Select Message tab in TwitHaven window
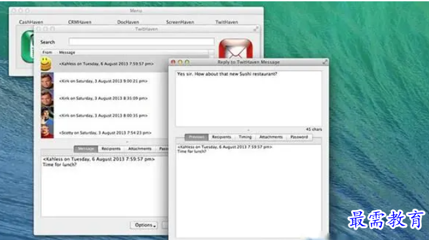This screenshot has height=240, width=429. [x=86, y=149]
